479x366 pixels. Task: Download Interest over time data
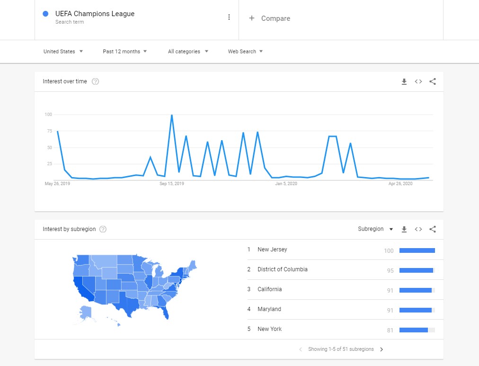coord(404,81)
